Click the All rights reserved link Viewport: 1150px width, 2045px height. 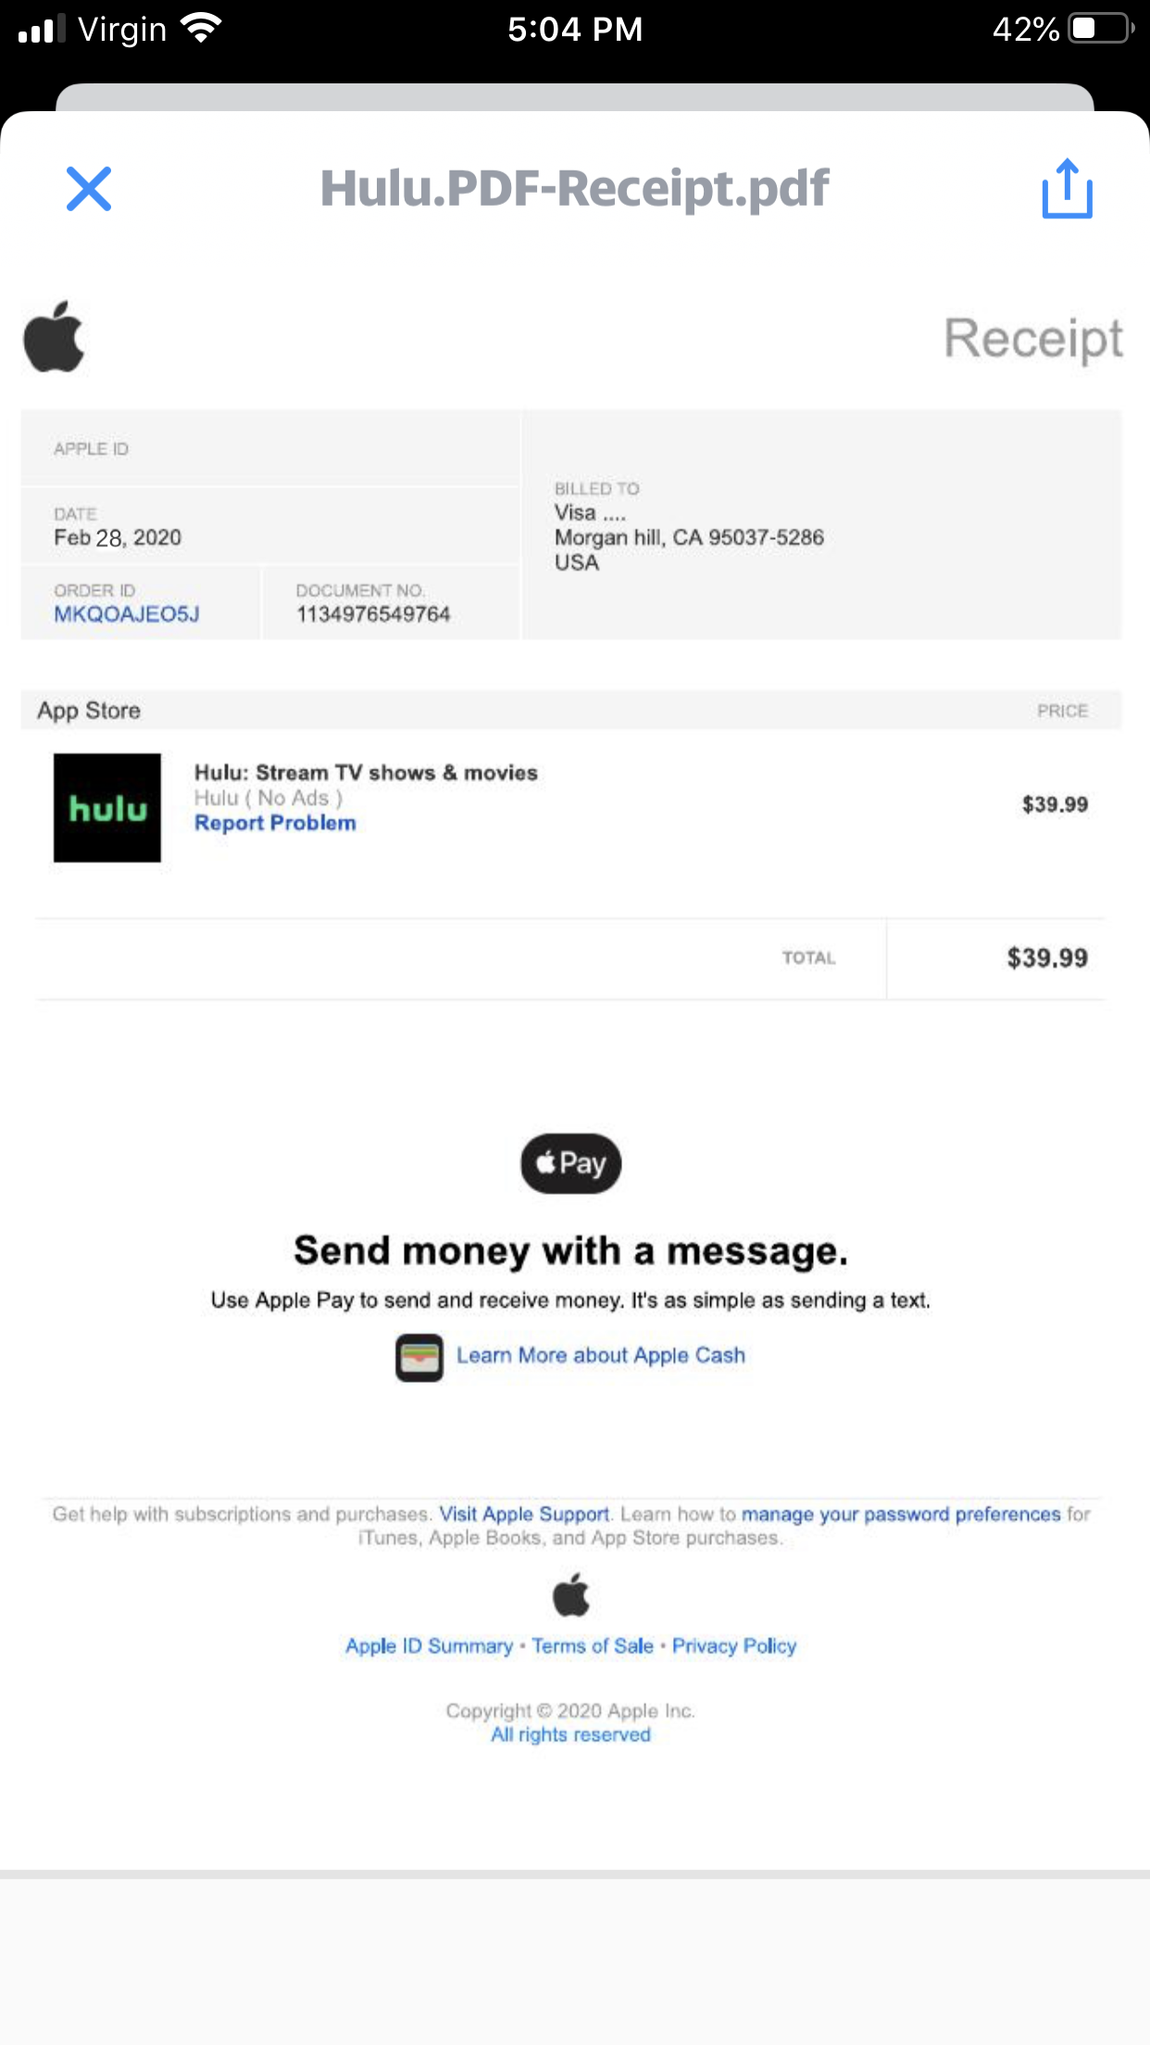[570, 1735]
